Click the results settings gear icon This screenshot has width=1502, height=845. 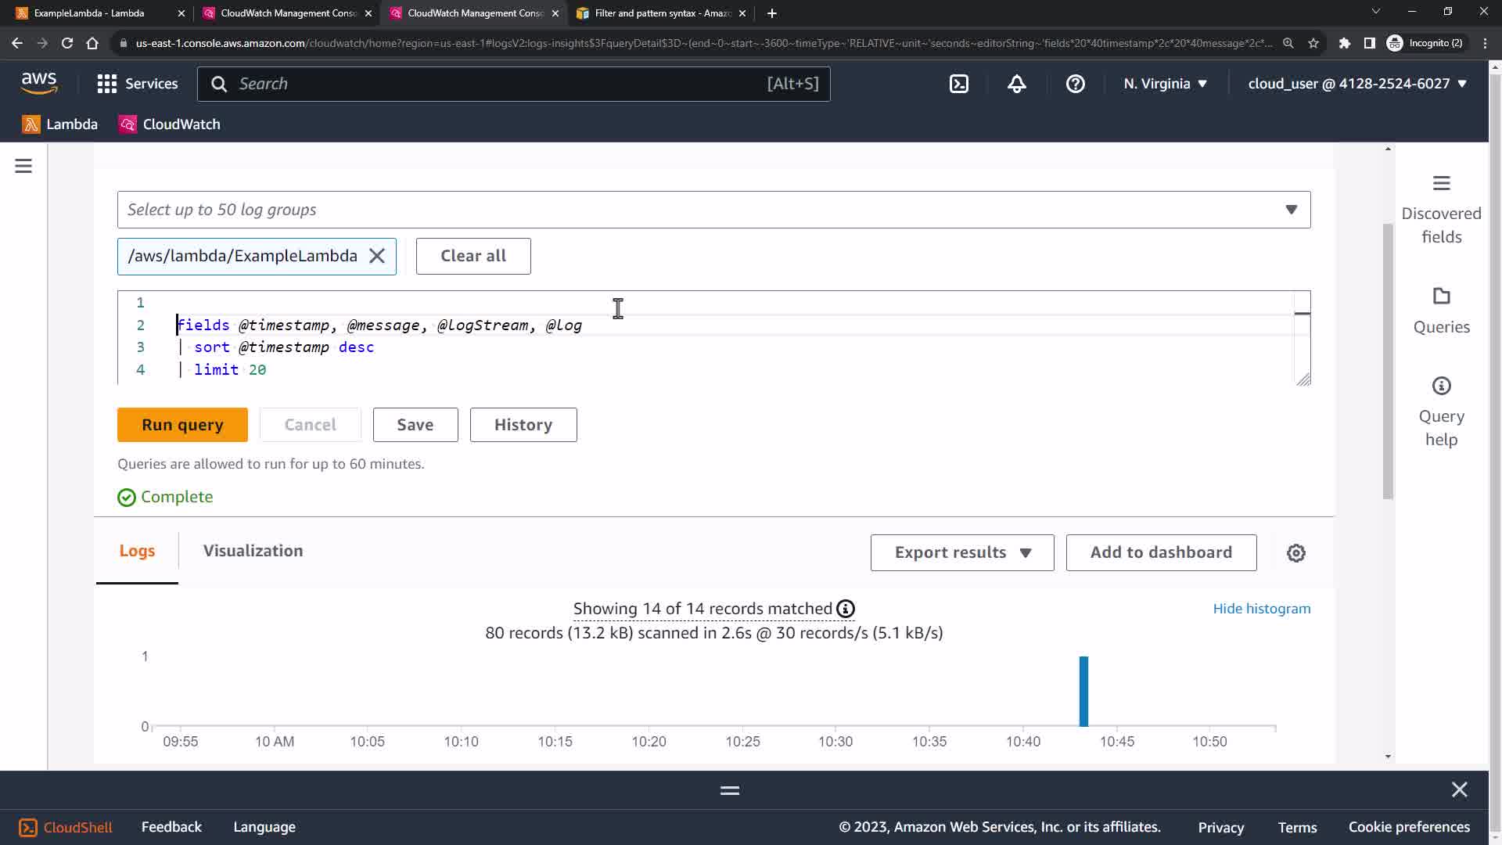1295,553
